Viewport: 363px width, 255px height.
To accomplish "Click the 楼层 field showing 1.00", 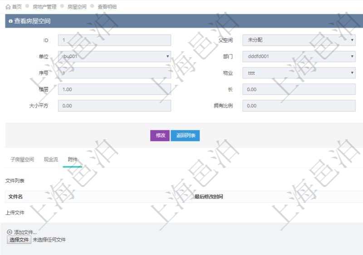I will pyautogui.click(x=114, y=89).
